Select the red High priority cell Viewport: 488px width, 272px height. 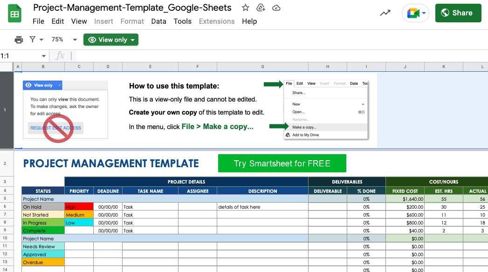[x=79, y=207]
